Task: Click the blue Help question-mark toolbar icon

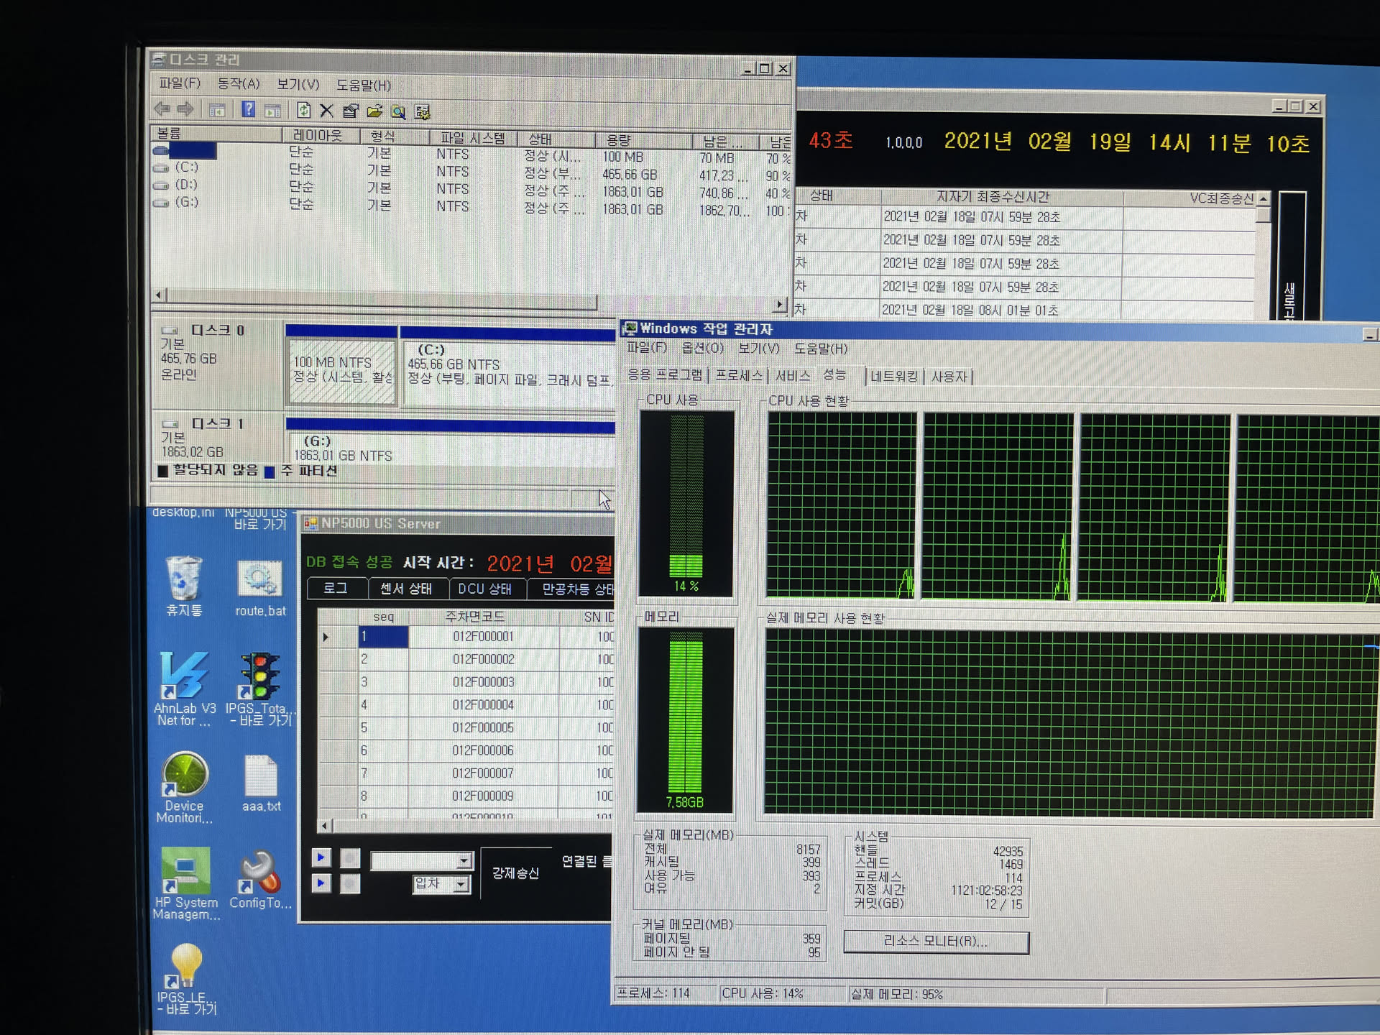Action: [x=248, y=109]
